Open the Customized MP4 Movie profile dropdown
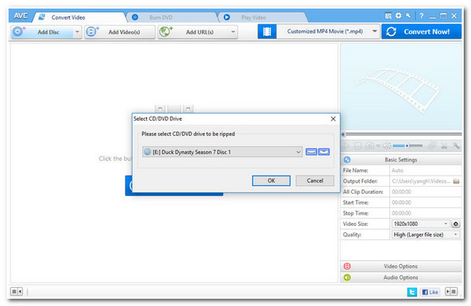The width and height of the screenshot is (471, 306). (x=374, y=31)
